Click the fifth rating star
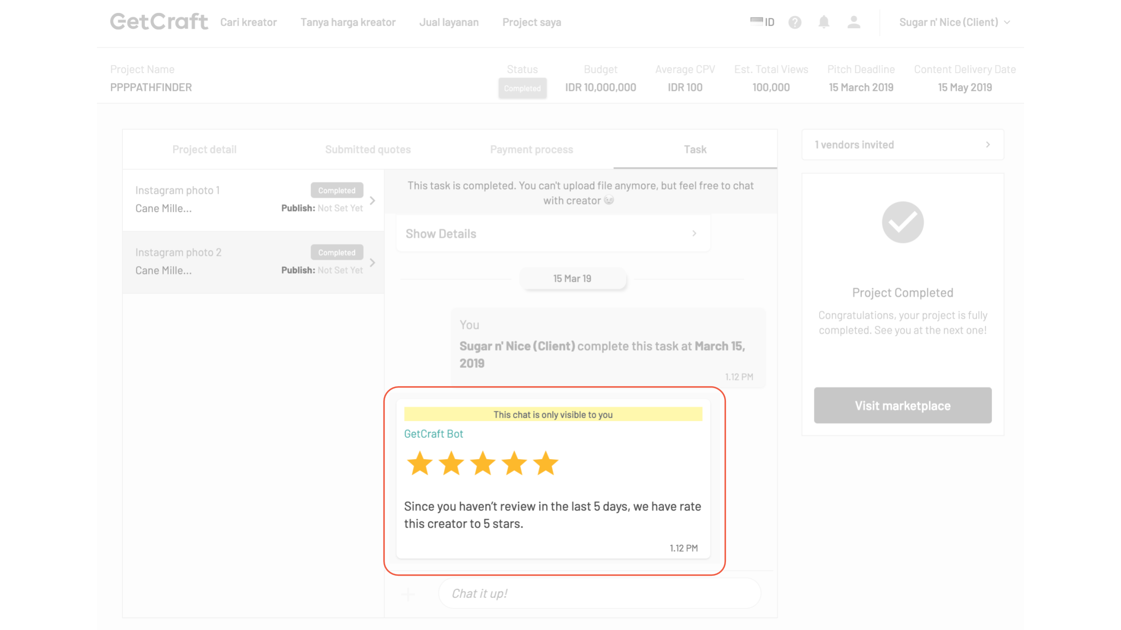The image size is (1121, 630). (546, 463)
